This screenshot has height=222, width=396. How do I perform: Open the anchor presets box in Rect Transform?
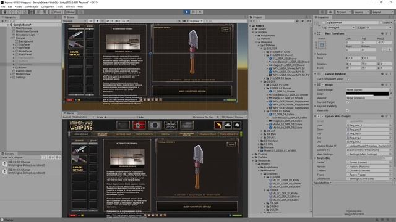click(322, 45)
